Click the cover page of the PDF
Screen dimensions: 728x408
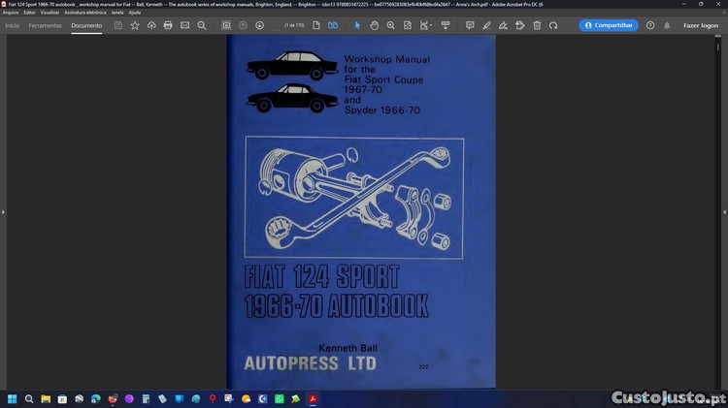click(x=361, y=211)
